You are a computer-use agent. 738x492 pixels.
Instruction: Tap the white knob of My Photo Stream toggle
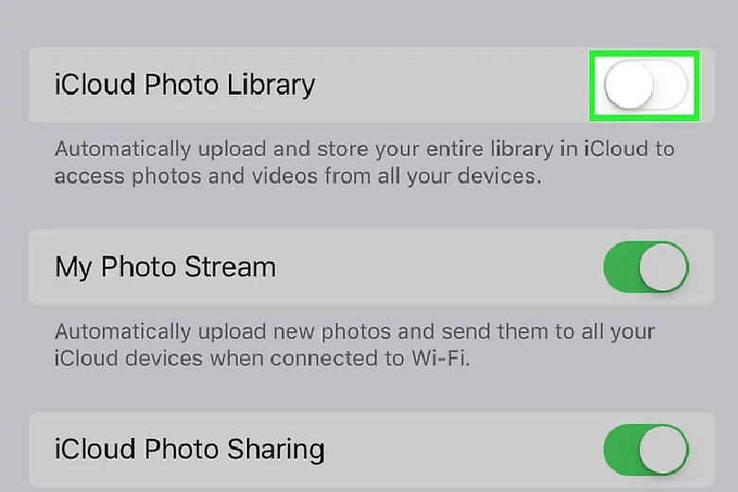point(663,267)
